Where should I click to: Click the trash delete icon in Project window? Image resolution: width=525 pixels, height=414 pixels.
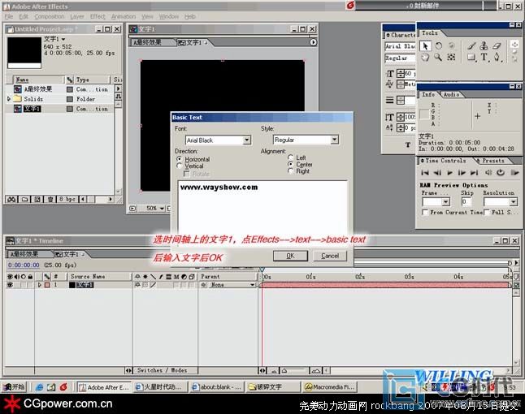pyautogui.click(x=50, y=200)
